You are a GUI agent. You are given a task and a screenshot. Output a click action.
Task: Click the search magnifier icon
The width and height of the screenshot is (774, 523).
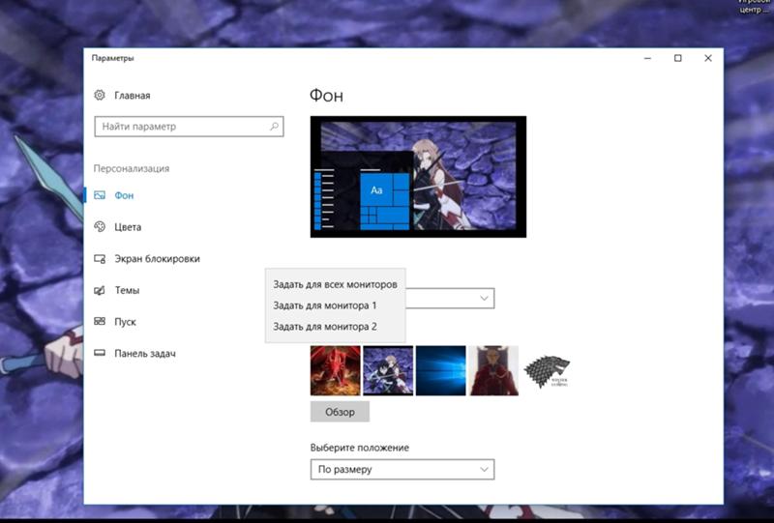click(274, 127)
